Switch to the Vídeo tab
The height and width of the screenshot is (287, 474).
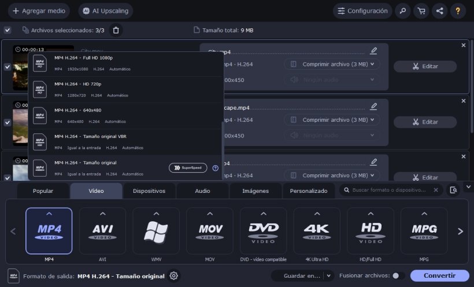(96, 191)
